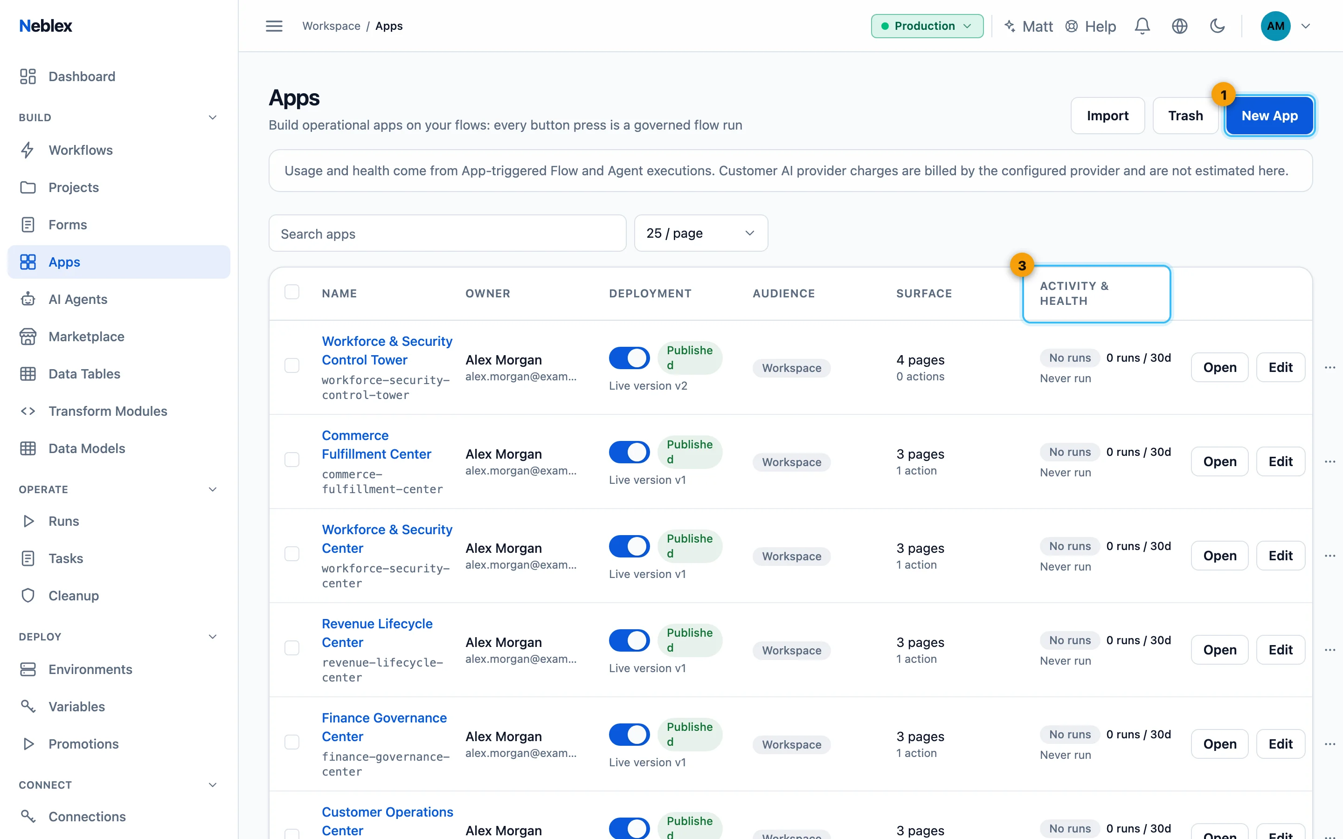
Task: Disable deployment toggle for Workforce & Security Center
Action: coord(630,547)
